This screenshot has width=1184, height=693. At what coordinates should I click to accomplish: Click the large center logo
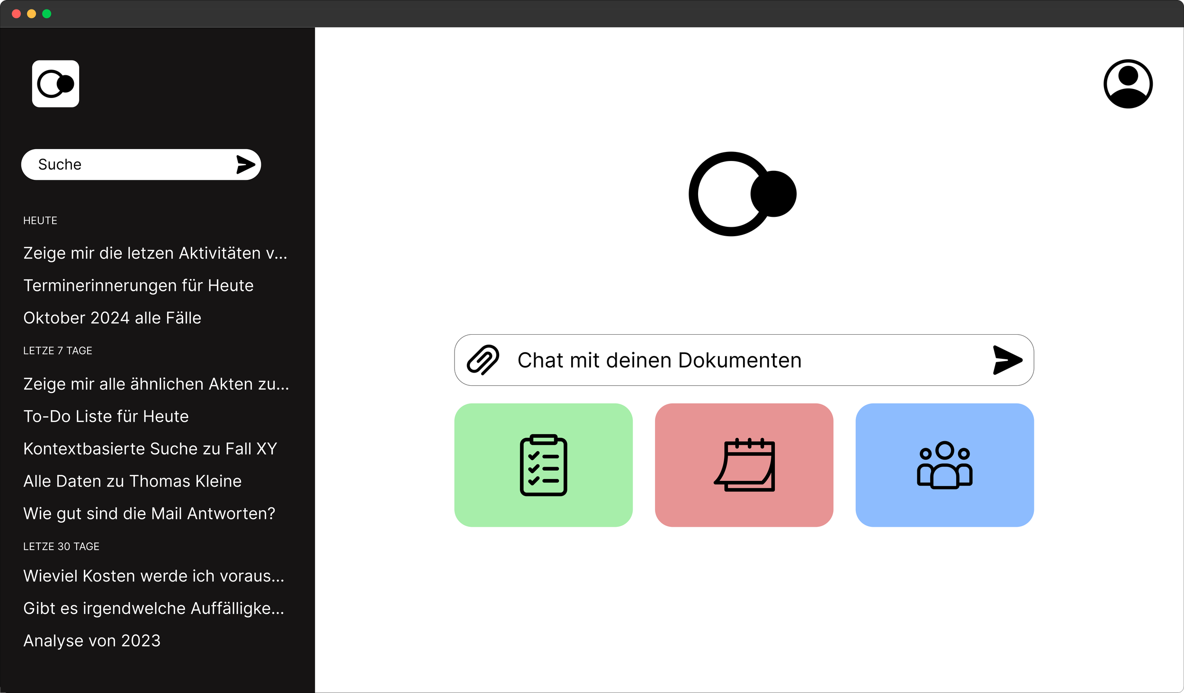[x=742, y=194]
